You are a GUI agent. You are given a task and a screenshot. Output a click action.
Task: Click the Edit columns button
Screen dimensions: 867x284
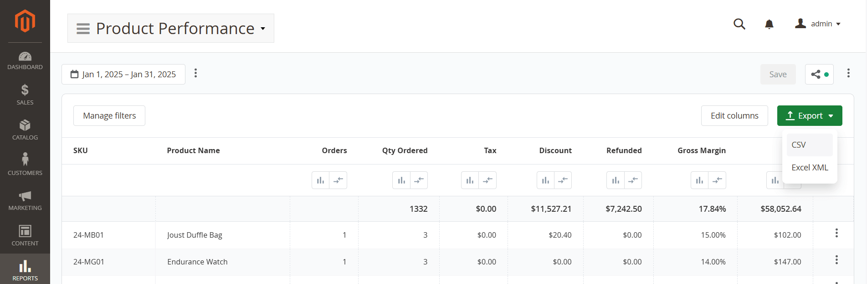pyautogui.click(x=734, y=116)
